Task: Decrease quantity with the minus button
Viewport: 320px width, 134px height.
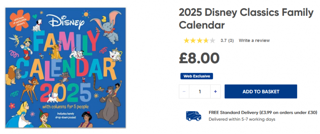Action: [184, 92]
